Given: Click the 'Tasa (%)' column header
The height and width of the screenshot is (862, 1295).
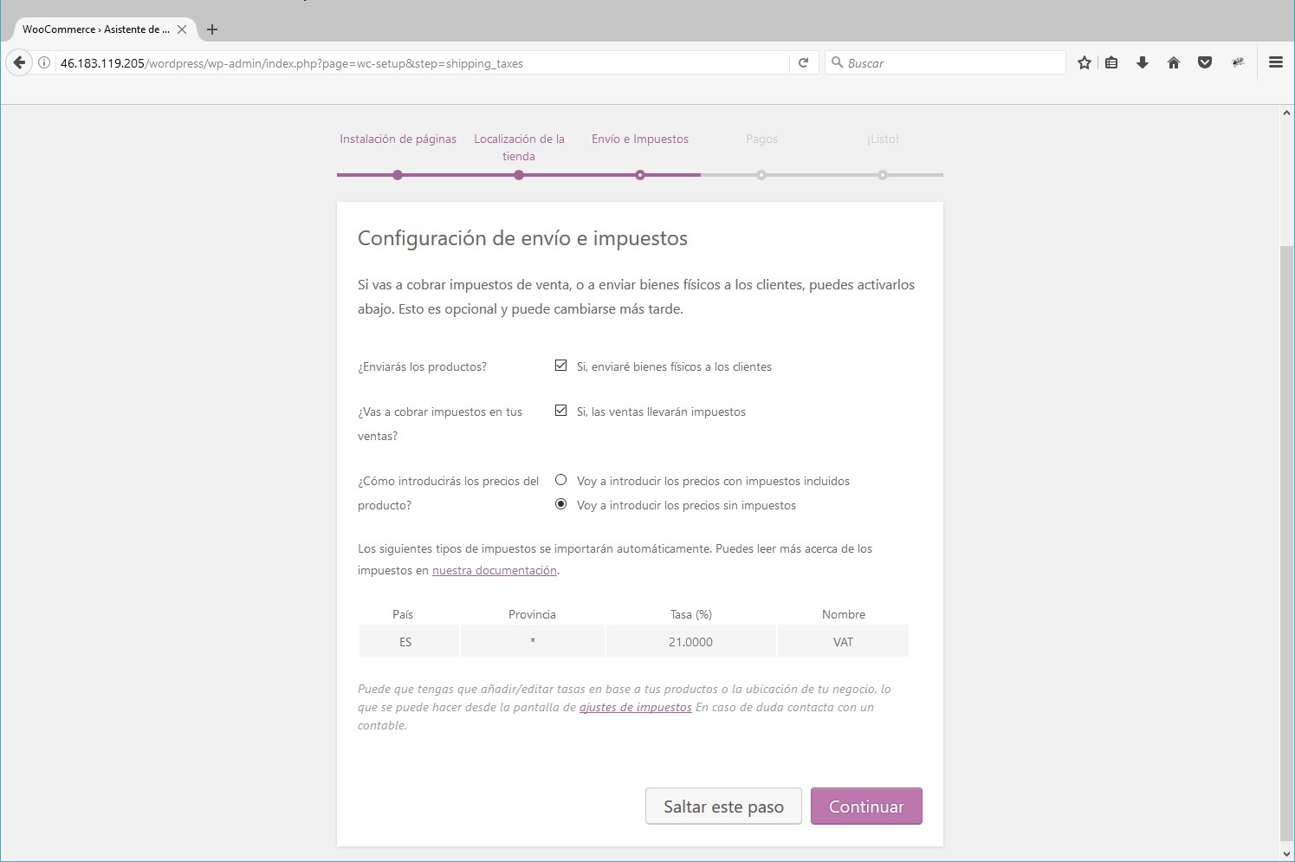Looking at the screenshot, I should point(690,614).
